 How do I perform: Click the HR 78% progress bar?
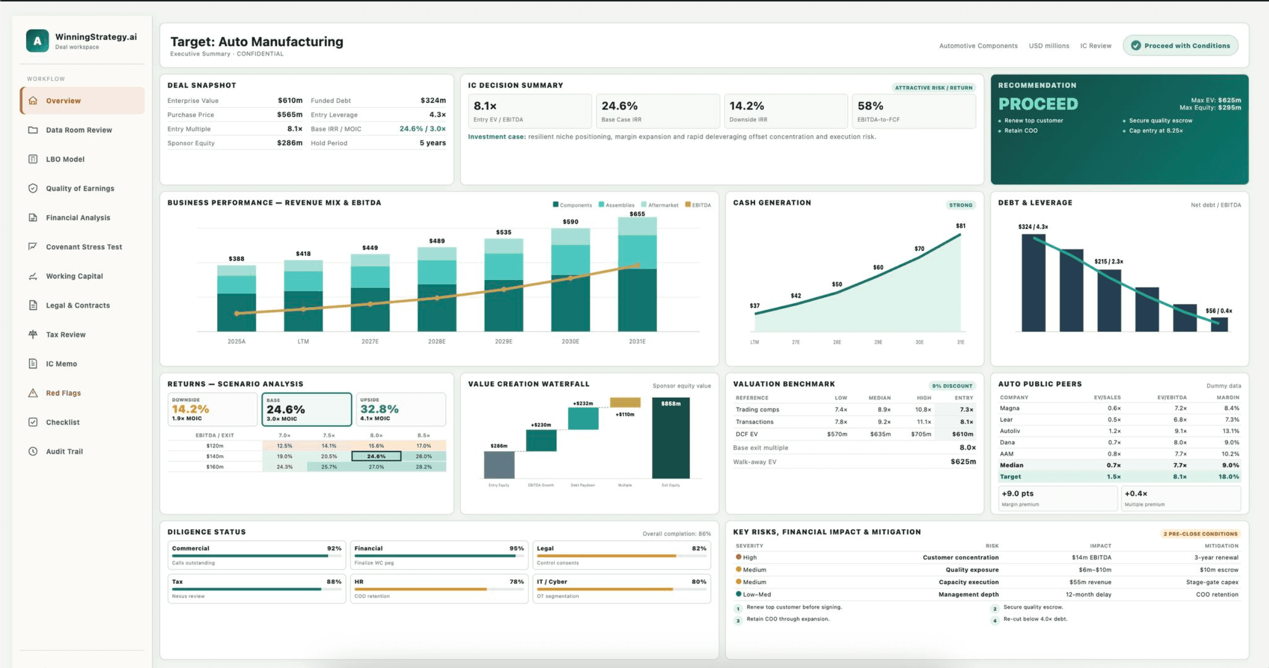pyautogui.click(x=439, y=589)
